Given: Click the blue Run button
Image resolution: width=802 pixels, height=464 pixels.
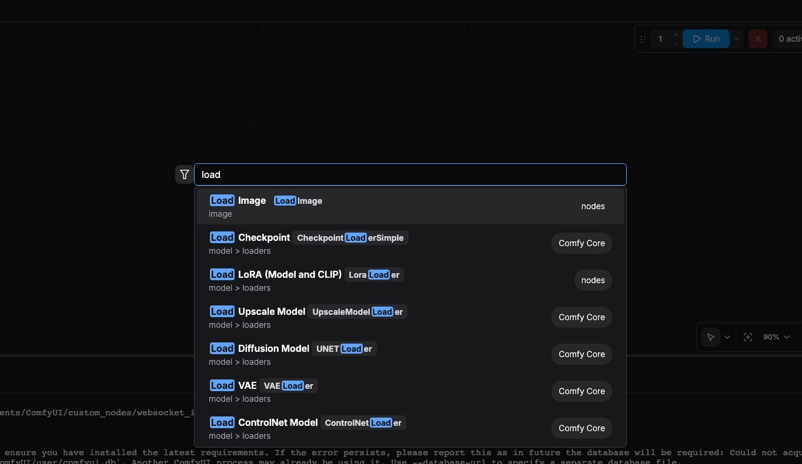Looking at the screenshot, I should 706,39.
